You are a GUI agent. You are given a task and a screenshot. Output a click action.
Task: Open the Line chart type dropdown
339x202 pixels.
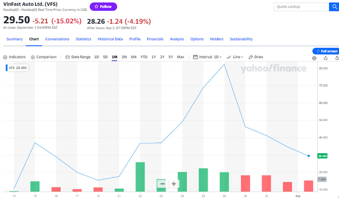[x=235, y=57]
